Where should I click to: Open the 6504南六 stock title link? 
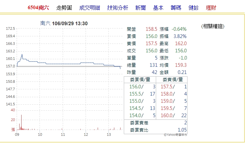point(38,8)
